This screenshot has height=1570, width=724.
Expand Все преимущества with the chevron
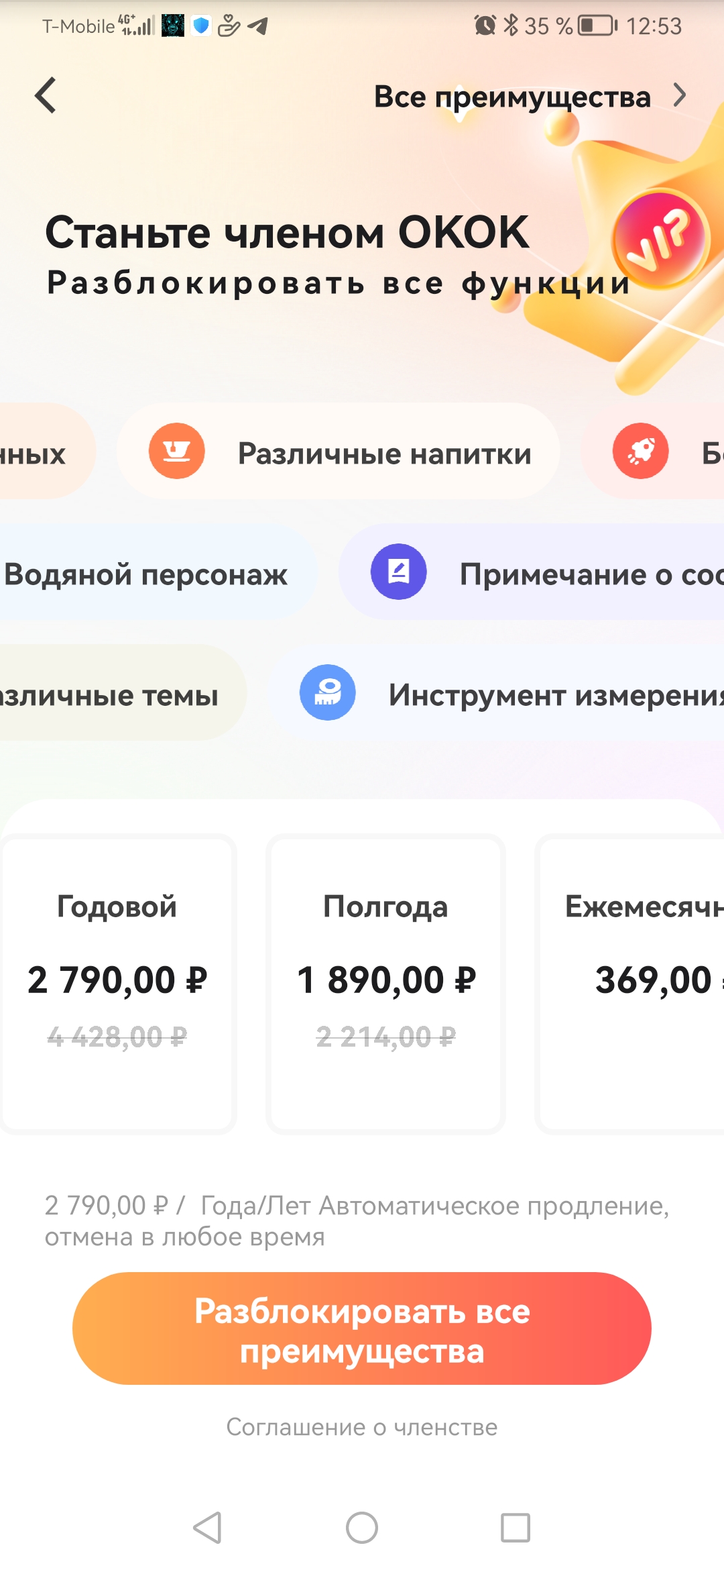pos(680,95)
